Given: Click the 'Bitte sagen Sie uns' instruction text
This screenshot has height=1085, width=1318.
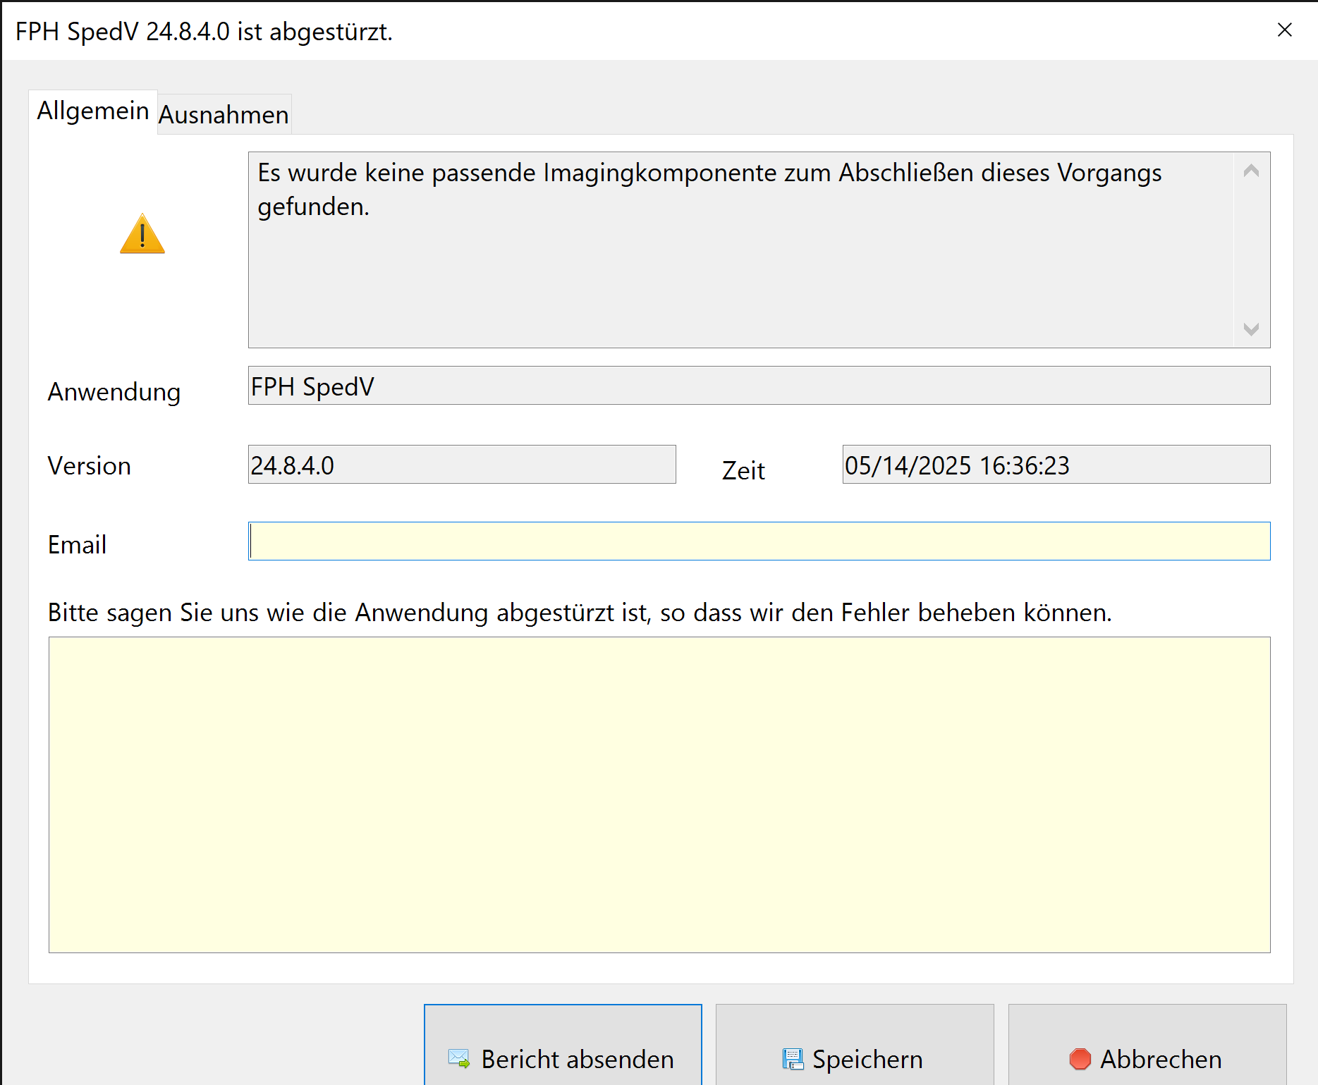Looking at the screenshot, I should [580, 613].
